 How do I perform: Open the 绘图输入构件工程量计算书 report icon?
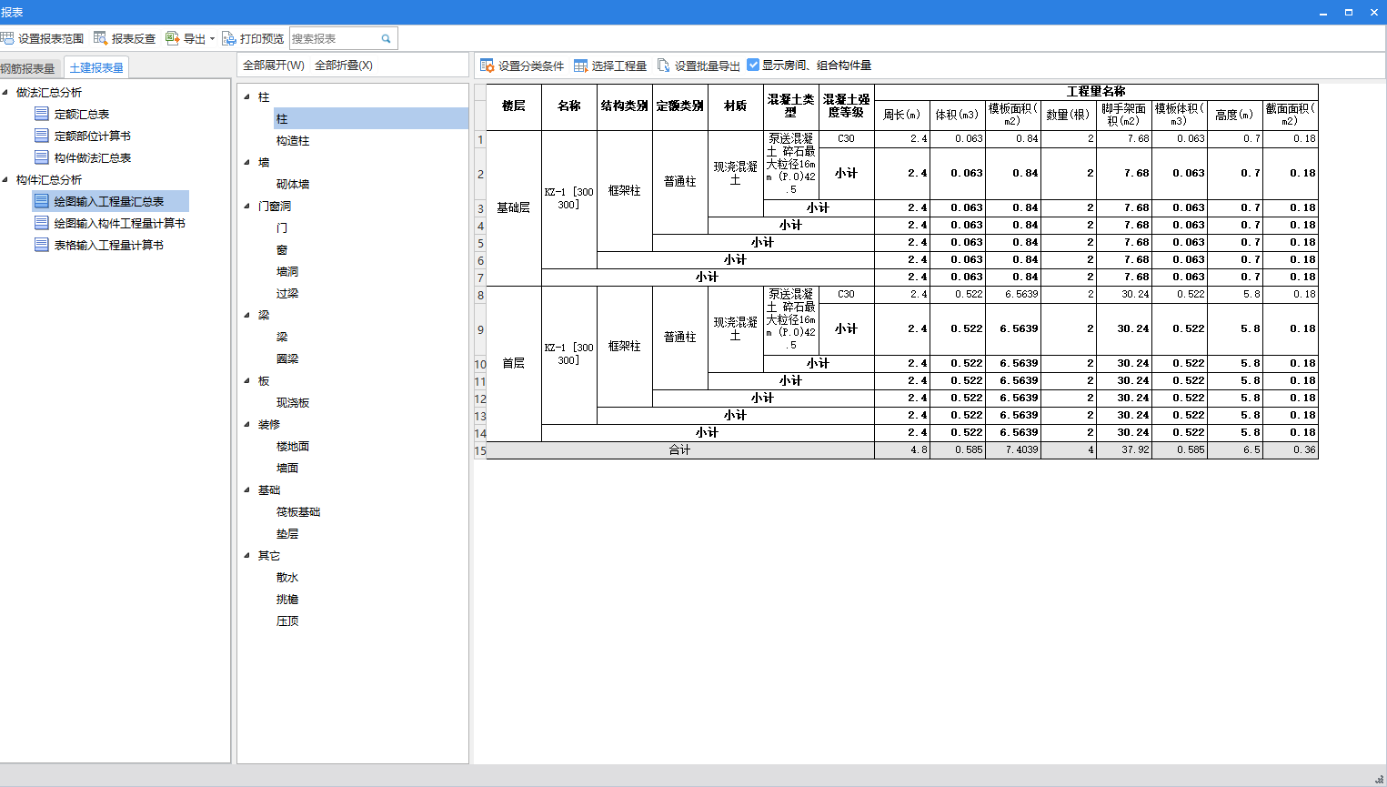41,223
